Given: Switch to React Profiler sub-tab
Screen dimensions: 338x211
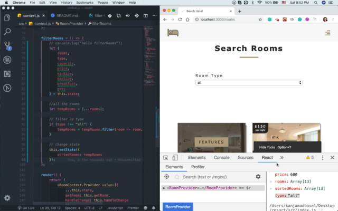Looking at the screenshot, I should 198,167.
